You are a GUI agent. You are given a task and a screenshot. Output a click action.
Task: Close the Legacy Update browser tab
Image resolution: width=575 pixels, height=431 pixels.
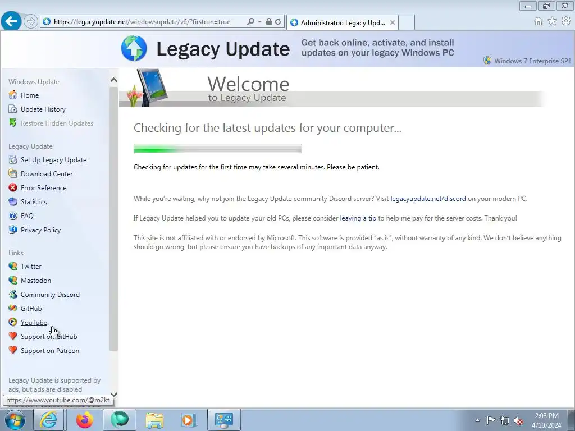(393, 22)
